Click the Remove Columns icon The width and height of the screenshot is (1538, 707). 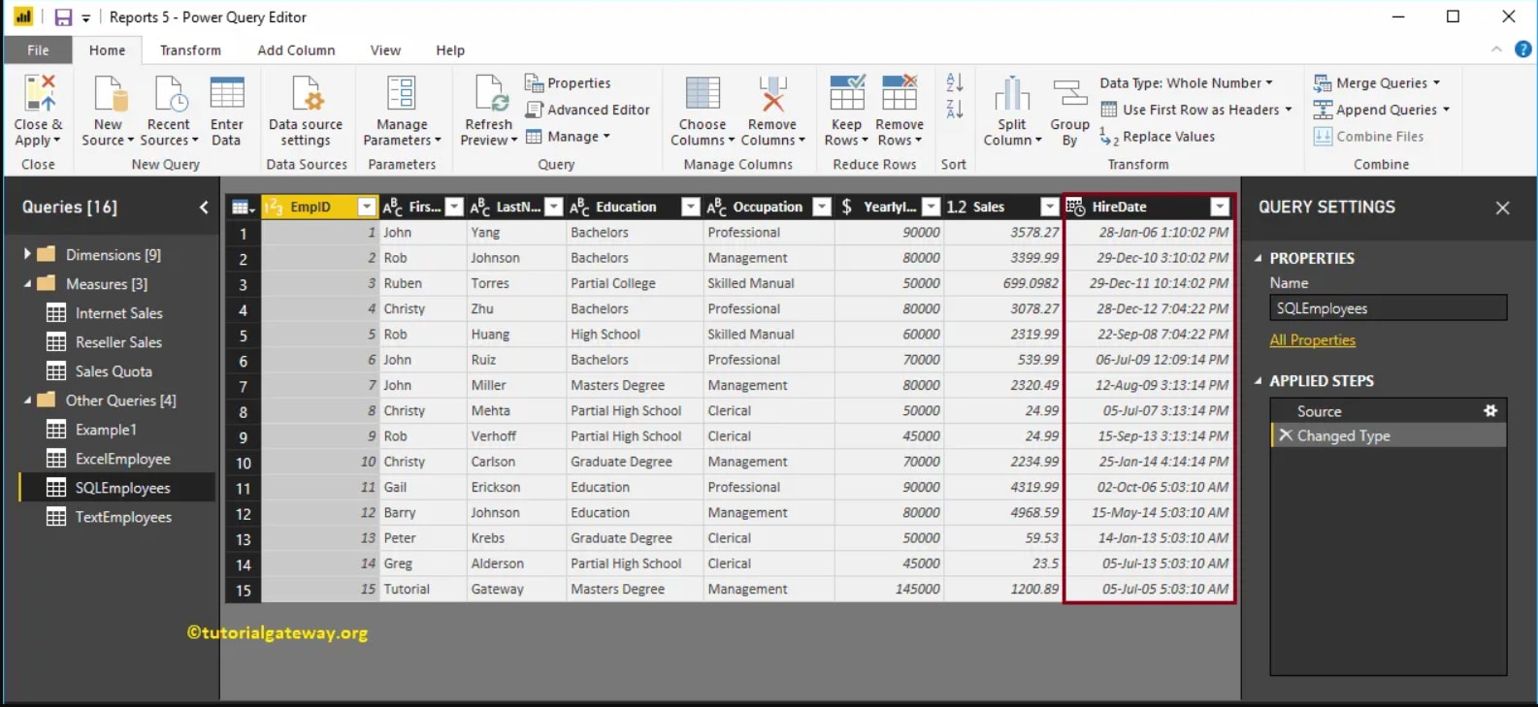tap(772, 94)
